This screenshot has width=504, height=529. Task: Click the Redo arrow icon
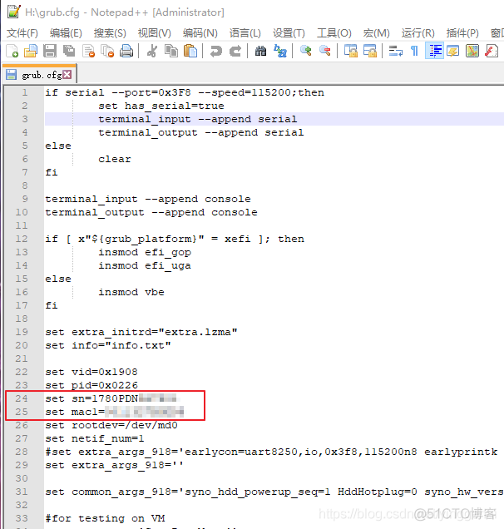(x=235, y=52)
